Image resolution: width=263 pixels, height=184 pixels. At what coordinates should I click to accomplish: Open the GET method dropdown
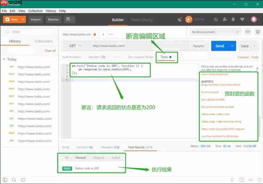[x=75, y=46]
